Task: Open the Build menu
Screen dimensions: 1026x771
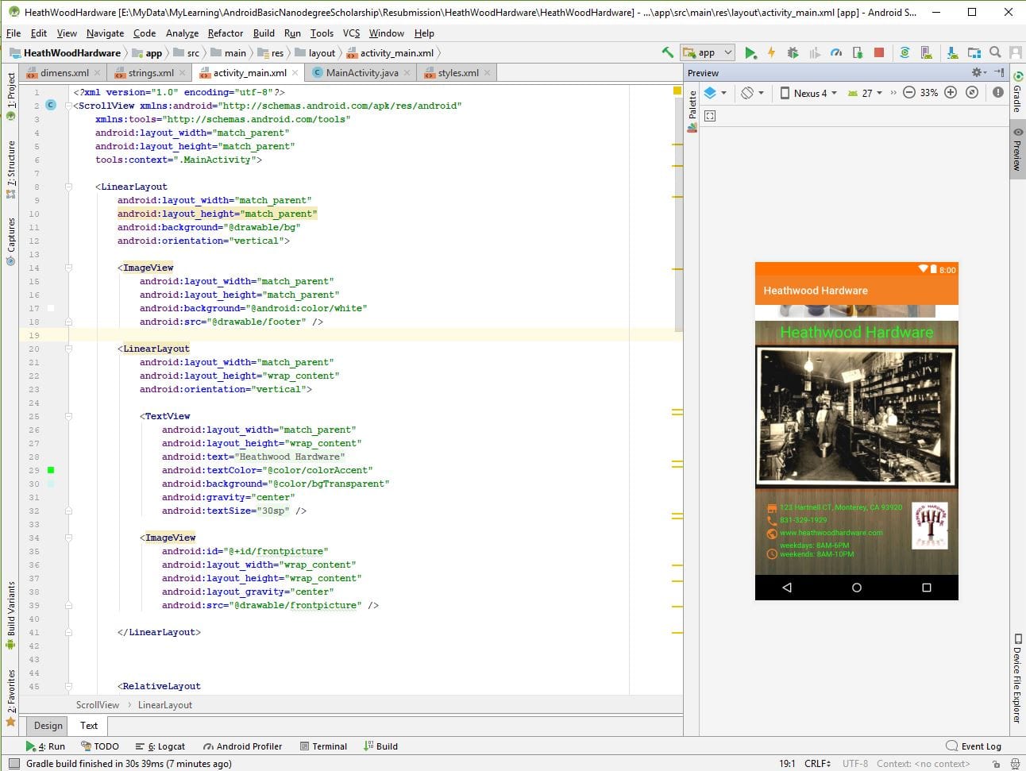Action: (264, 33)
